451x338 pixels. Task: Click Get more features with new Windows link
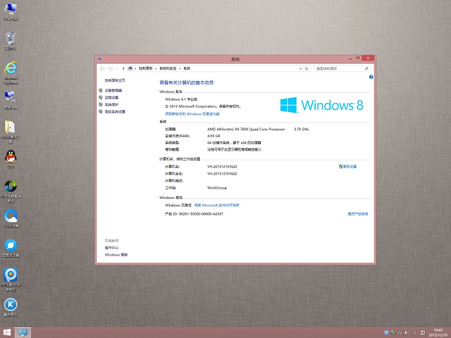pyautogui.click(x=192, y=114)
